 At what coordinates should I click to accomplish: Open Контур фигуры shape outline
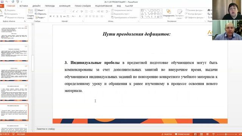click(x=194, y=14)
